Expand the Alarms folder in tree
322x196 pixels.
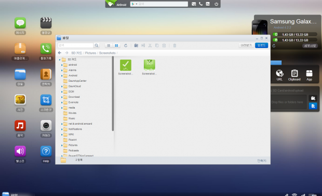pyautogui.click(x=62, y=70)
